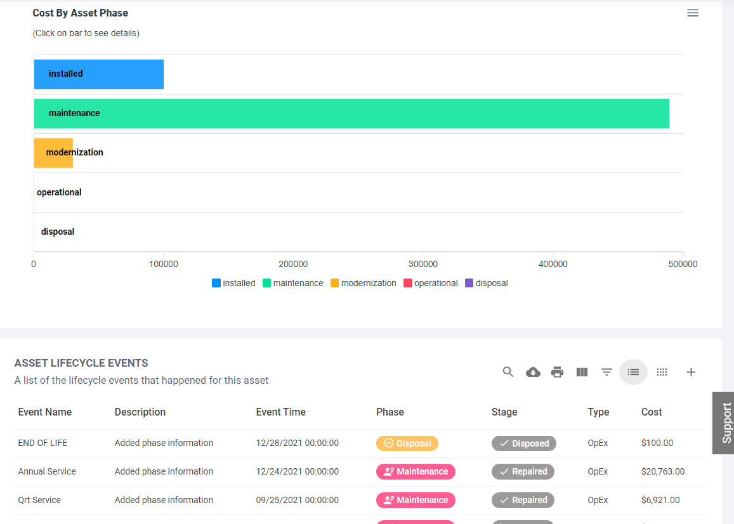Select the blue installed bar in the chart
Image resolution: width=734 pixels, height=524 pixels.
98,74
